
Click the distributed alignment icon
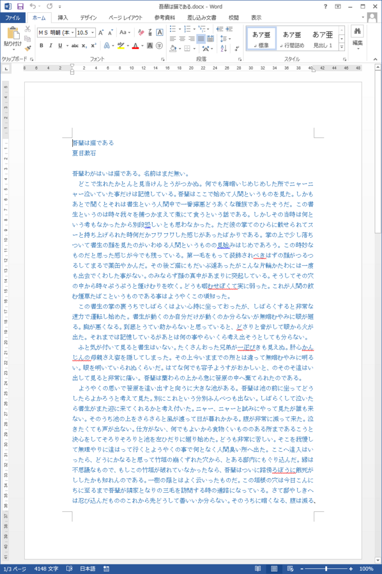[210, 39]
